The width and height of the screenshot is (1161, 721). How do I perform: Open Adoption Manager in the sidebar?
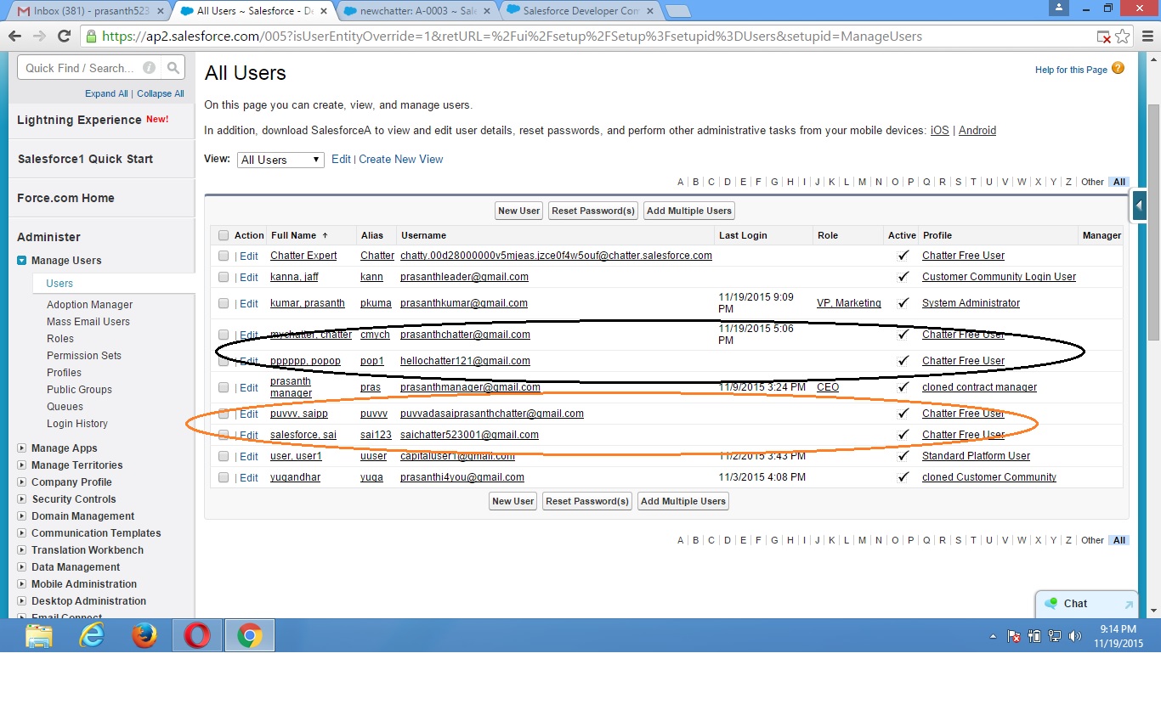(x=90, y=305)
